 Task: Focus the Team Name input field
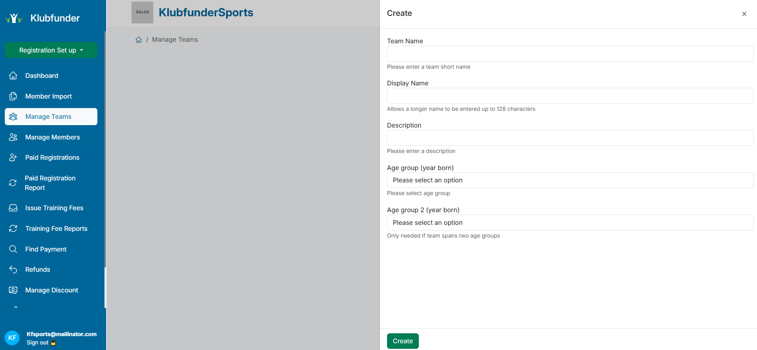pyautogui.click(x=570, y=54)
